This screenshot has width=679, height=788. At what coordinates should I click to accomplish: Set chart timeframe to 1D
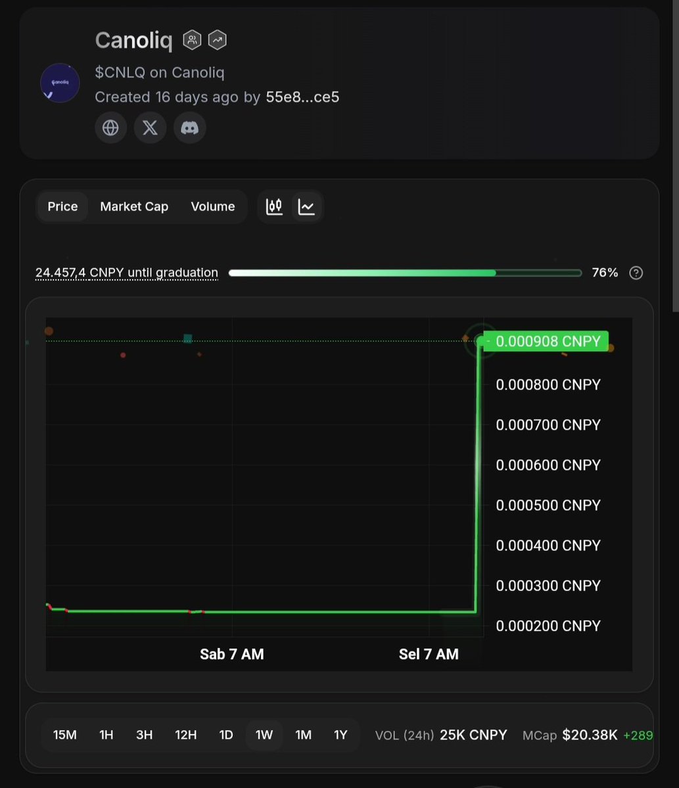coord(226,735)
